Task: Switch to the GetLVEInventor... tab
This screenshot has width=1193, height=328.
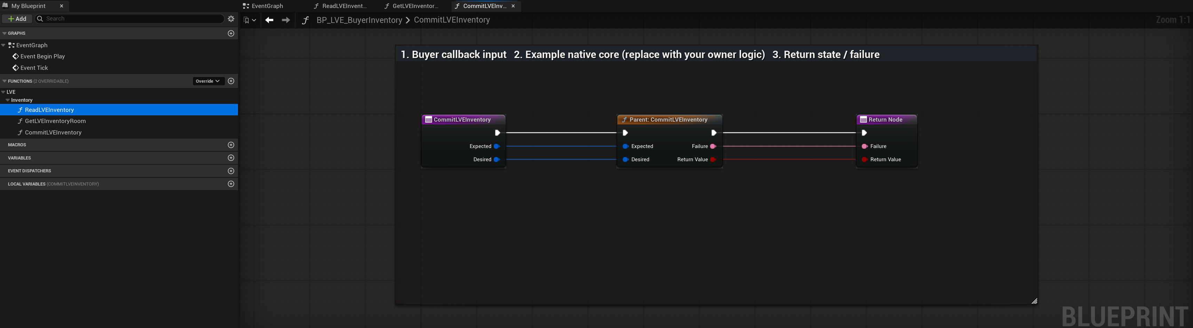Action: [x=411, y=6]
